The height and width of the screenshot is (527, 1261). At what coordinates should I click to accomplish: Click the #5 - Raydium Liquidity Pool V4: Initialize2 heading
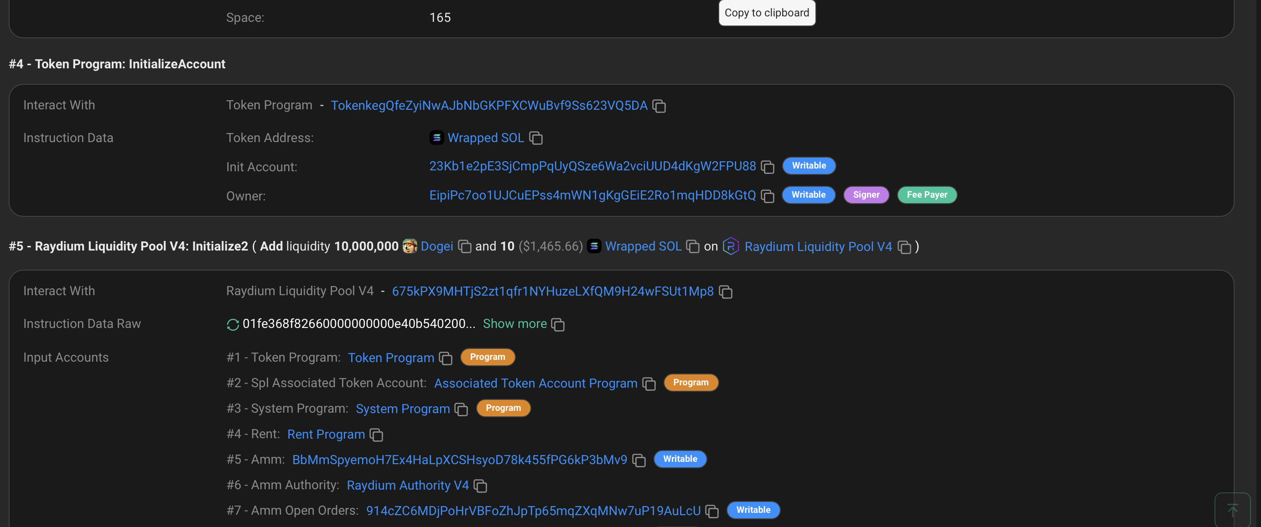[128, 246]
